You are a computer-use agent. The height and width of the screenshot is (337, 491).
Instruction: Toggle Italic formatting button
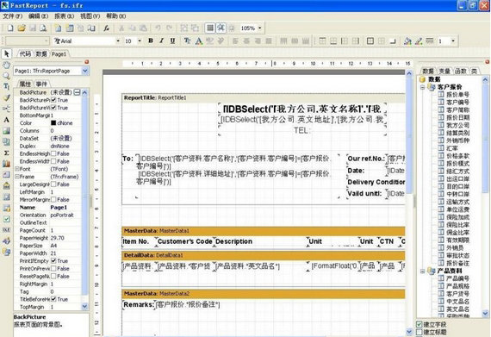tap(162, 41)
